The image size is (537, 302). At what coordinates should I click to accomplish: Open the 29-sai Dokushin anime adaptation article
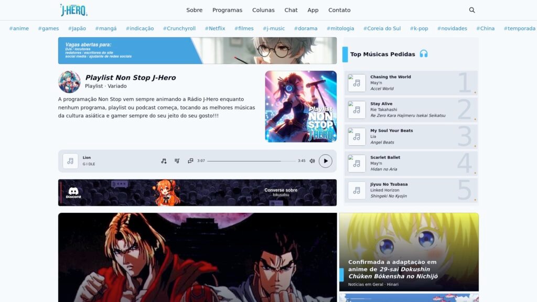coord(409,252)
